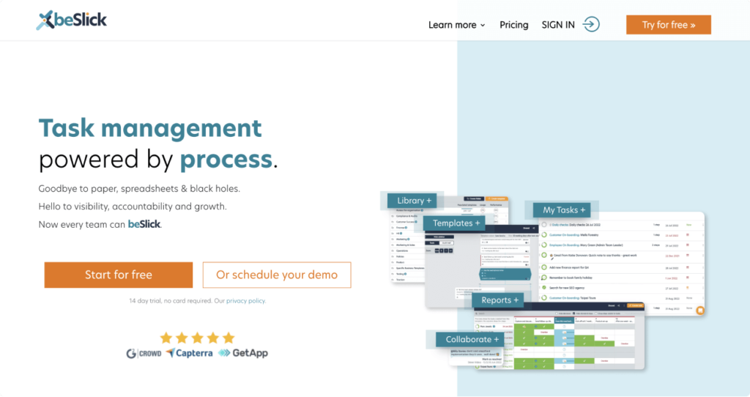Expand the Reports + label
The width and height of the screenshot is (750, 397).
[x=500, y=300]
